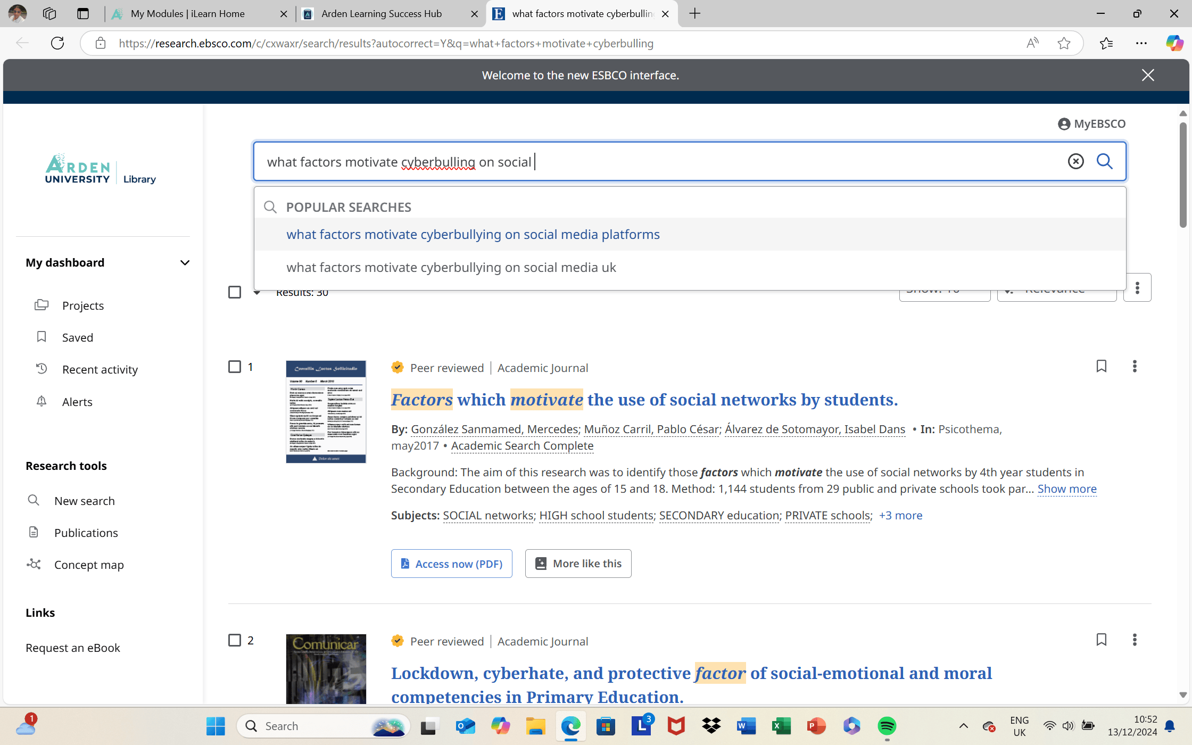Tick checkbox for result 1
This screenshot has width=1192, height=745.
click(235, 367)
